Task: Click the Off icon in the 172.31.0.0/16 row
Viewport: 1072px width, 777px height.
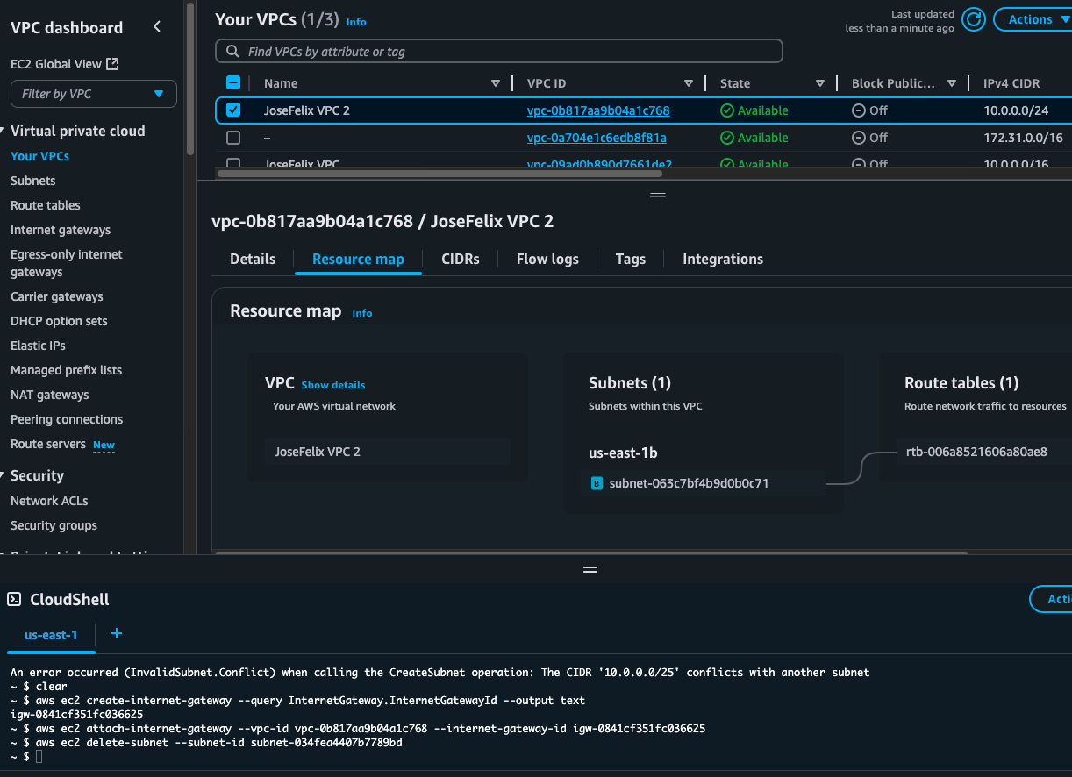Action: click(858, 138)
